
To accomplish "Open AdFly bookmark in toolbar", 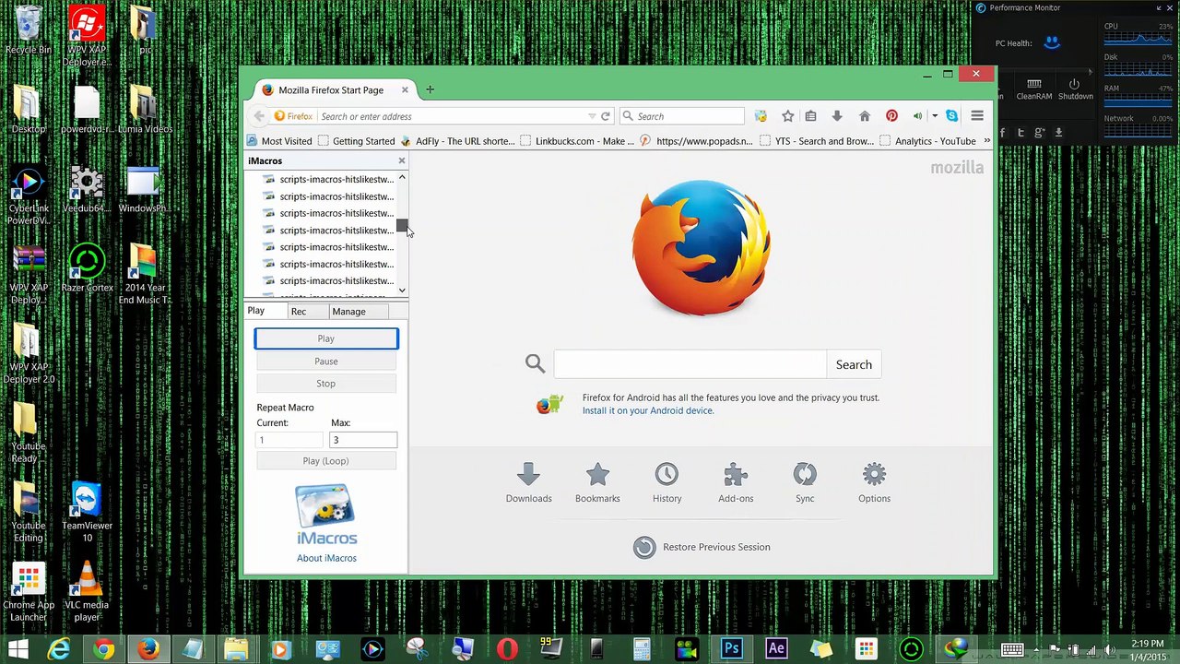I will pos(457,141).
